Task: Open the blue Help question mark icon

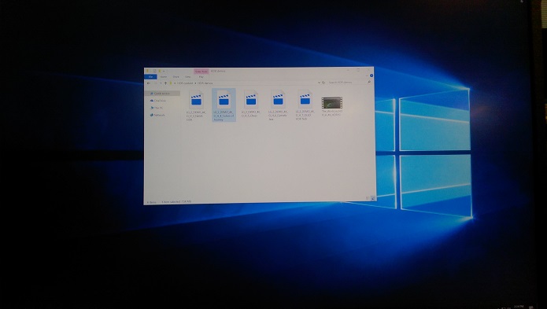Action: point(371,75)
